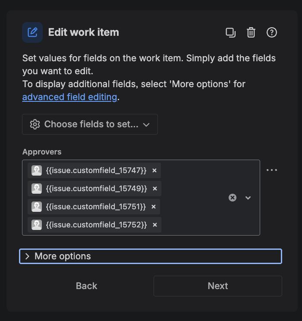Delete the component using the trash icon
The image size is (302, 321).
coord(251,32)
